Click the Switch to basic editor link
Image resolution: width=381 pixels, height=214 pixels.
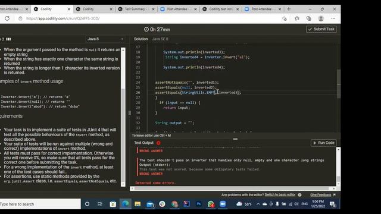coord(280,195)
